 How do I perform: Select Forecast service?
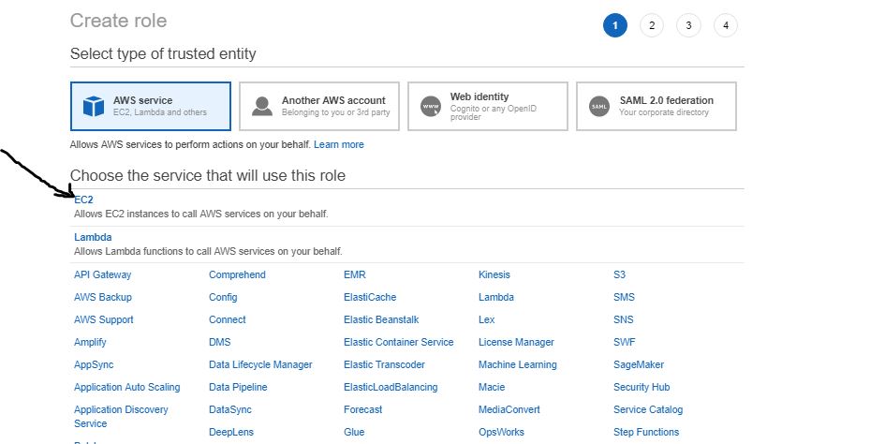pos(362,409)
